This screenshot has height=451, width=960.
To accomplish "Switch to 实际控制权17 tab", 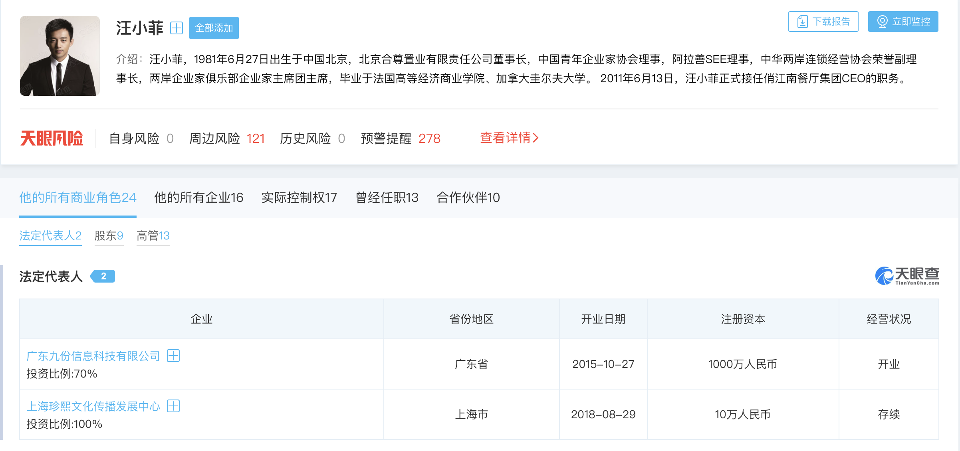I will (299, 198).
